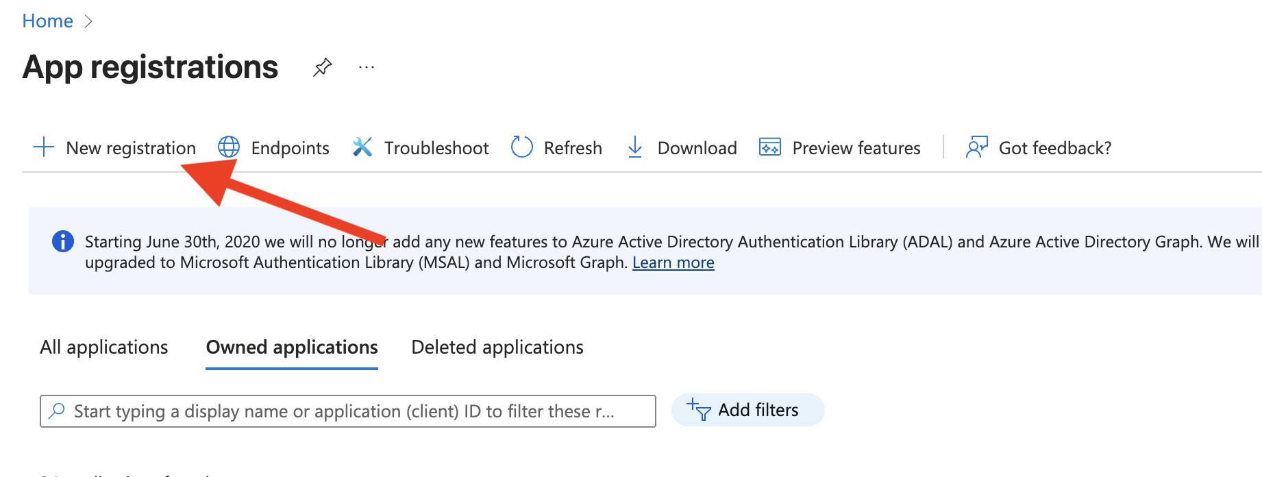Follow the Learn more link
The width and height of the screenshot is (1262, 477).
(x=673, y=263)
